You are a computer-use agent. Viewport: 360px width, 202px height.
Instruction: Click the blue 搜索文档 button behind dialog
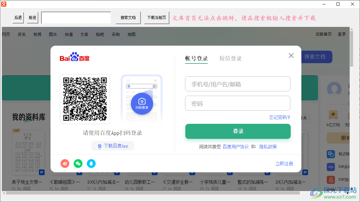317,57
